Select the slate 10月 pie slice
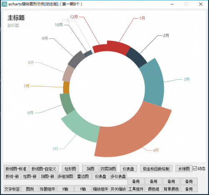The image size is (209, 195). point(88,53)
